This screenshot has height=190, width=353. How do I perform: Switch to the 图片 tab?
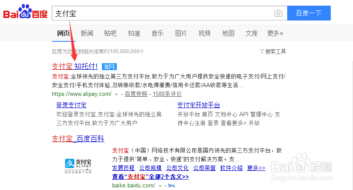[x=181, y=33]
